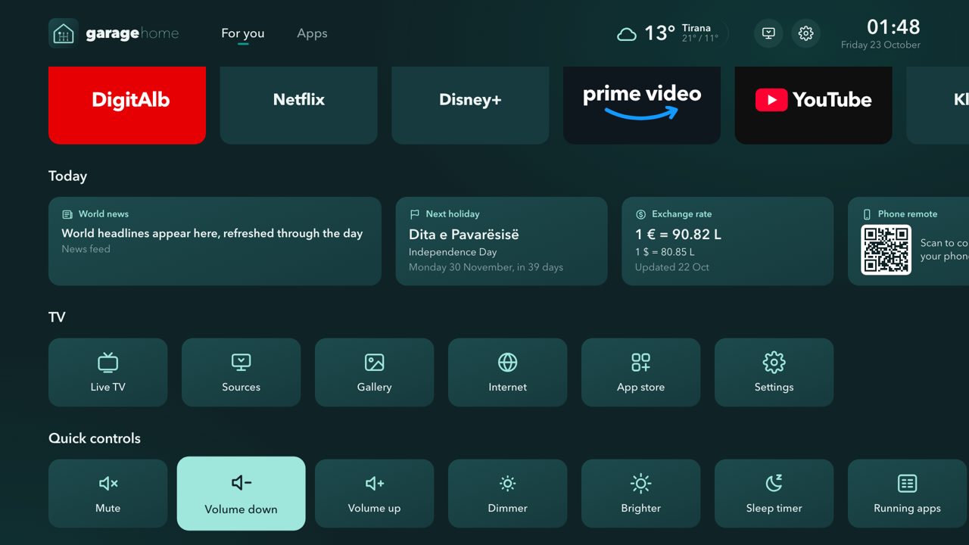Switch to the Apps tab
The image size is (969, 545).
(x=312, y=33)
